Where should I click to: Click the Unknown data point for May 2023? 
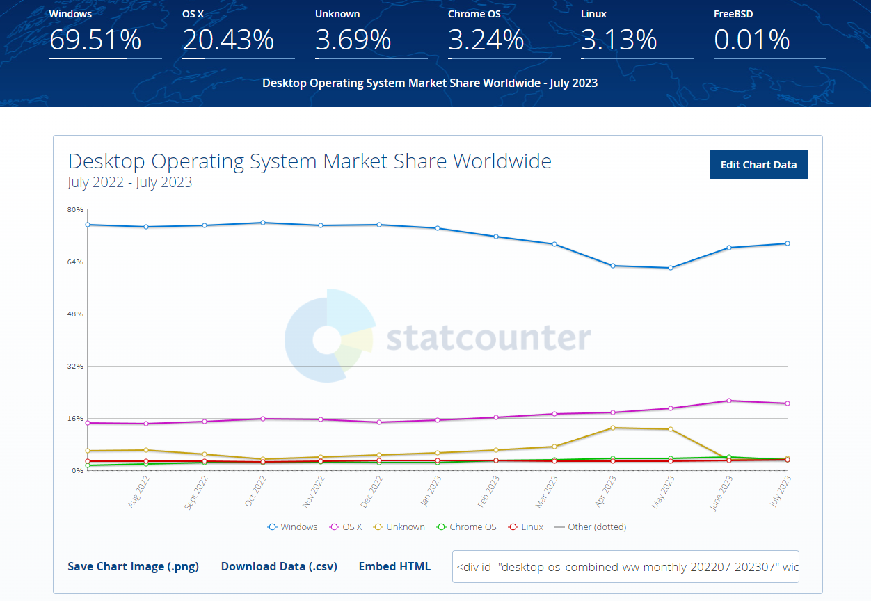click(x=671, y=429)
